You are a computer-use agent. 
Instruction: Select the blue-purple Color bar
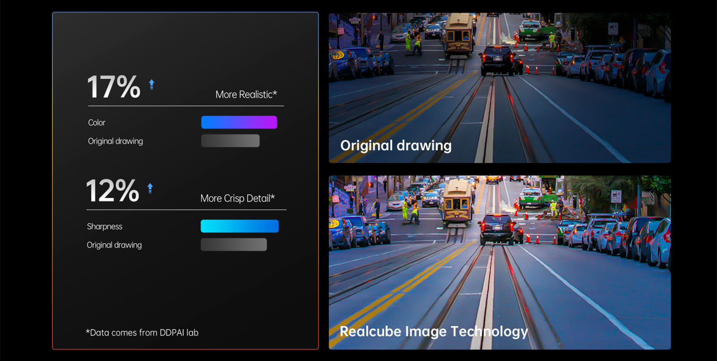(239, 122)
